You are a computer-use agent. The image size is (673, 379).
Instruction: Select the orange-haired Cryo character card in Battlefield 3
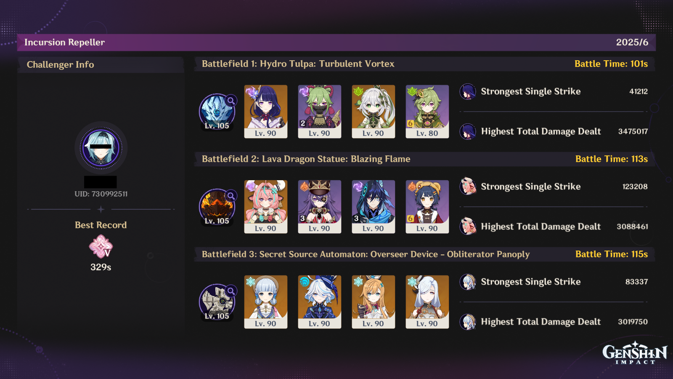click(374, 302)
